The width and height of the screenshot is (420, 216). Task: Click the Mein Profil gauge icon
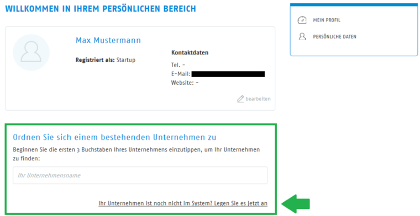302,20
